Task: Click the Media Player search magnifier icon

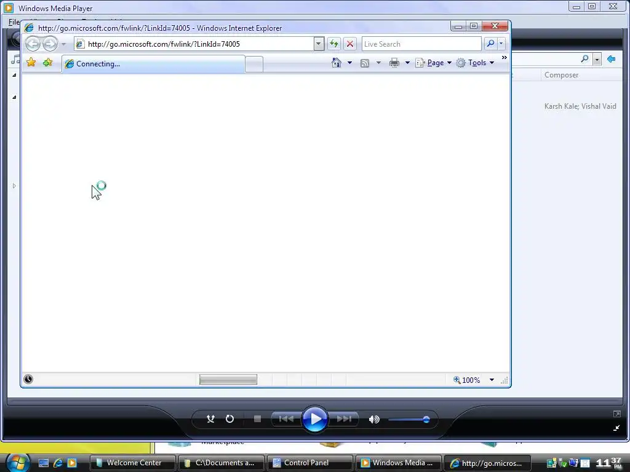Action: (x=585, y=59)
